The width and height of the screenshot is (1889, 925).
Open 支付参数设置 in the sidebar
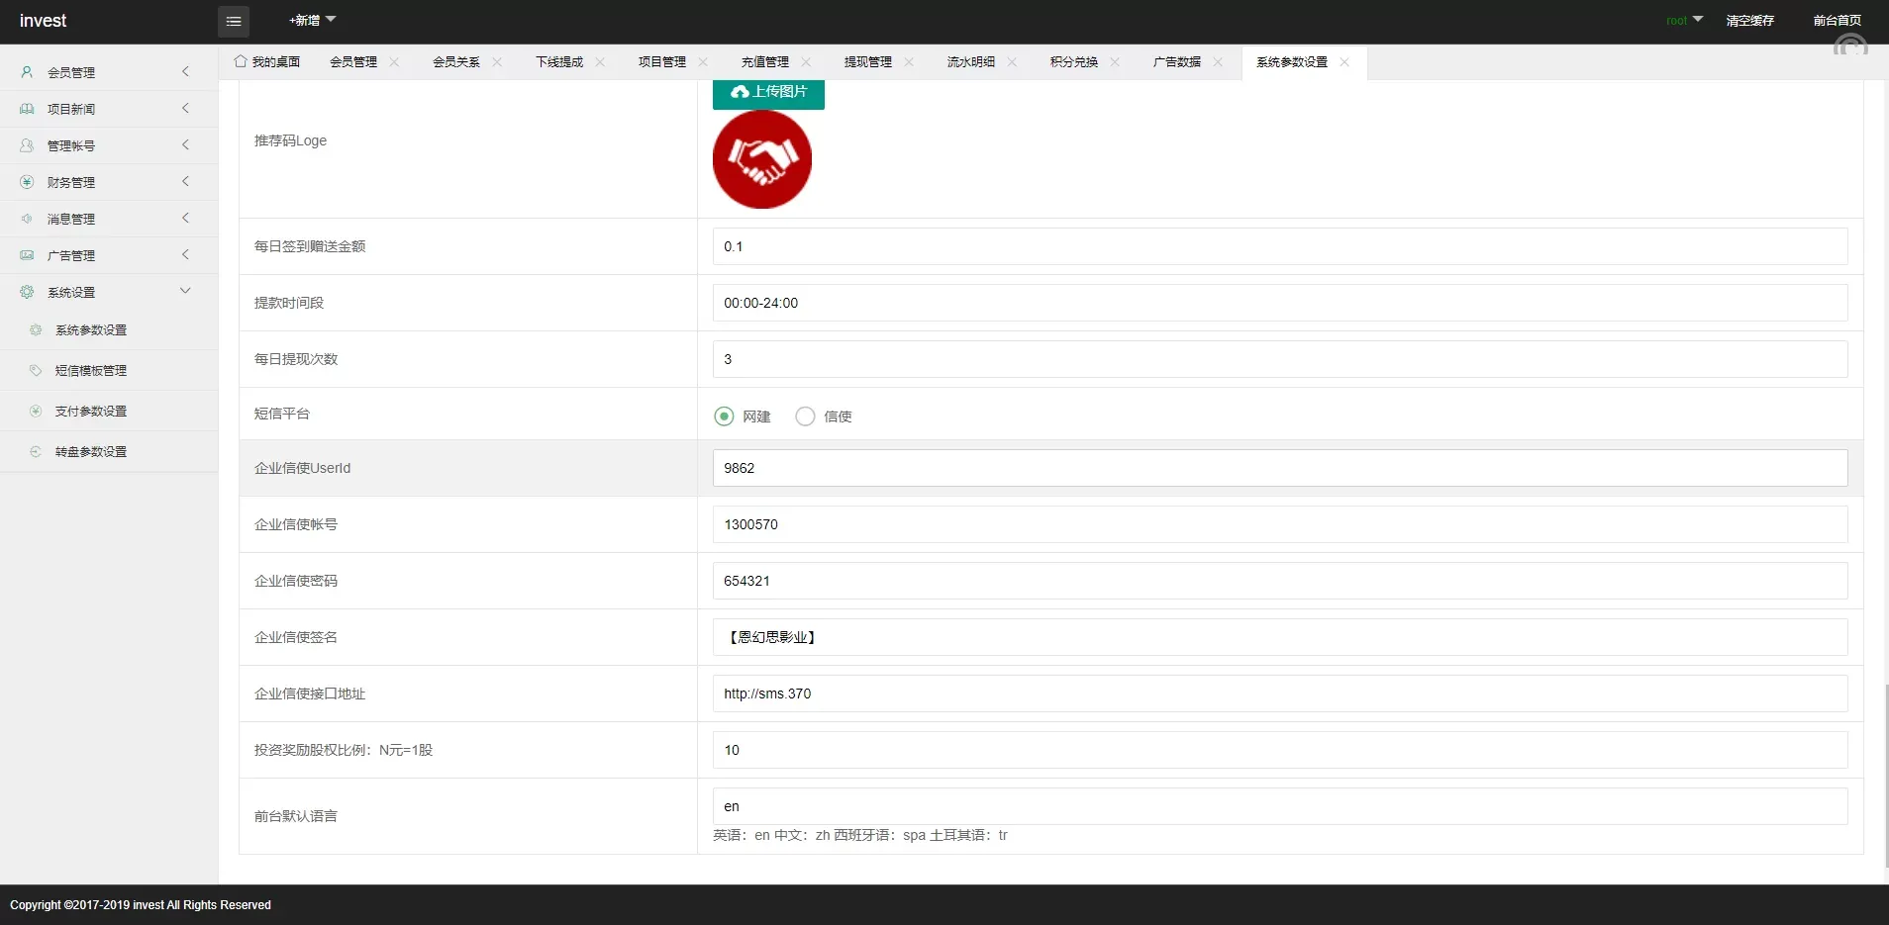pyautogui.click(x=91, y=412)
